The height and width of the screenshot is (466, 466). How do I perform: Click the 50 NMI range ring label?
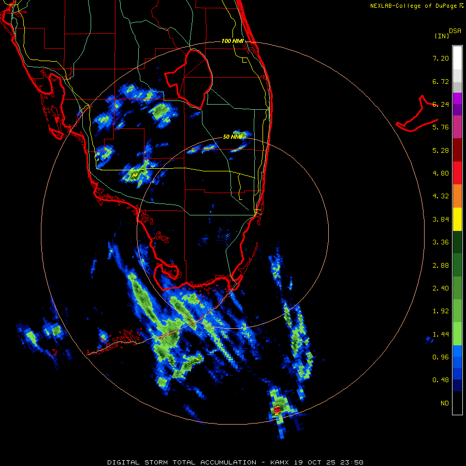pos(232,137)
